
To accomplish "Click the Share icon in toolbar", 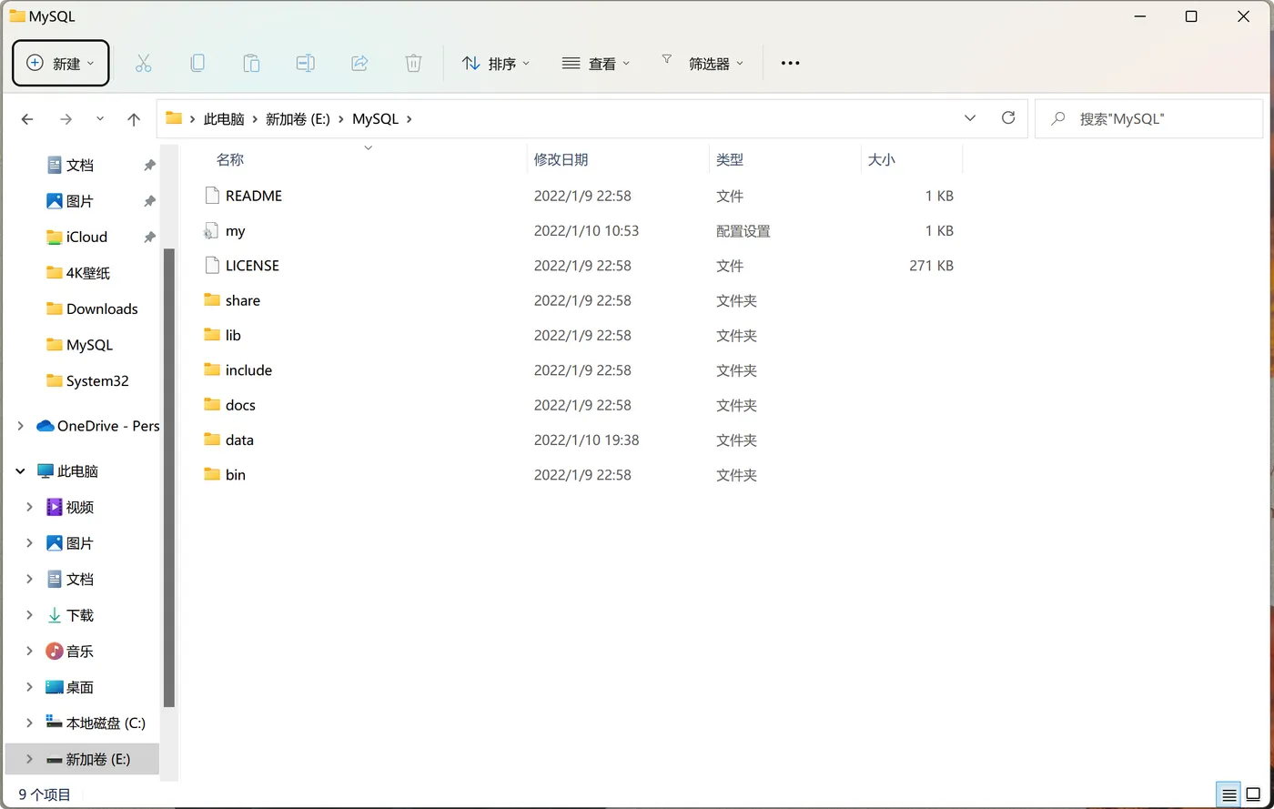I will coord(359,63).
